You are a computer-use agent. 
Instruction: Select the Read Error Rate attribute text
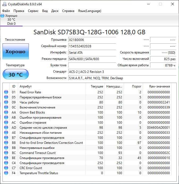[x=30, y=92]
